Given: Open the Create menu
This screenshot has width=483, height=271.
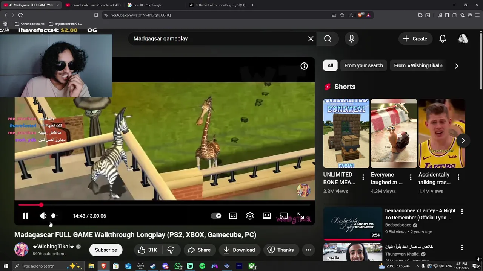Looking at the screenshot, I should coord(415,39).
